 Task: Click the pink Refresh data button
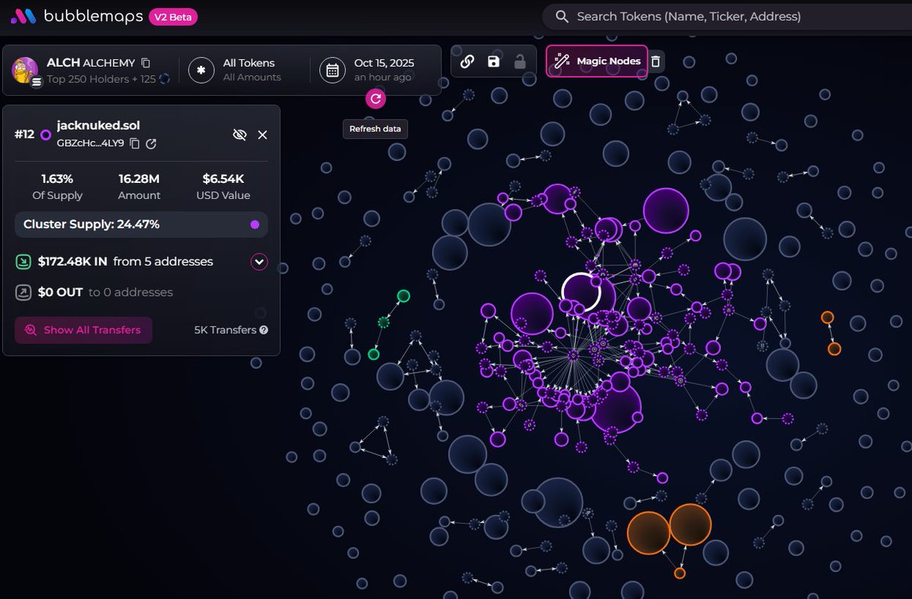pyautogui.click(x=375, y=99)
